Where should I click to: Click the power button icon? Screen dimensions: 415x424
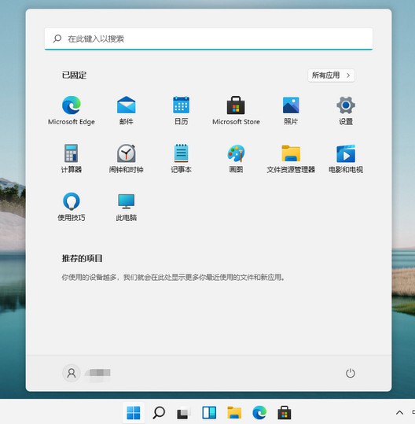point(351,373)
